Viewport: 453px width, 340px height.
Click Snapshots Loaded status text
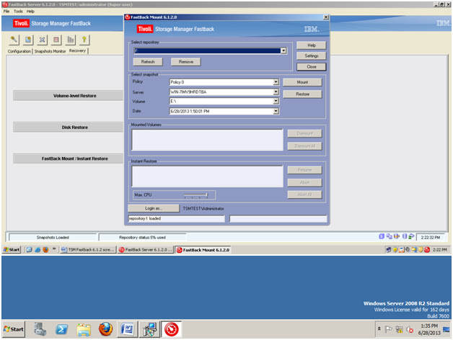coord(53,238)
